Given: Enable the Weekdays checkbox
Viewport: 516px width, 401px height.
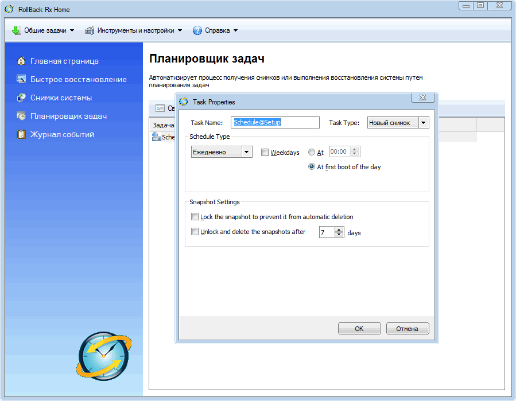Looking at the screenshot, I should 265,153.
